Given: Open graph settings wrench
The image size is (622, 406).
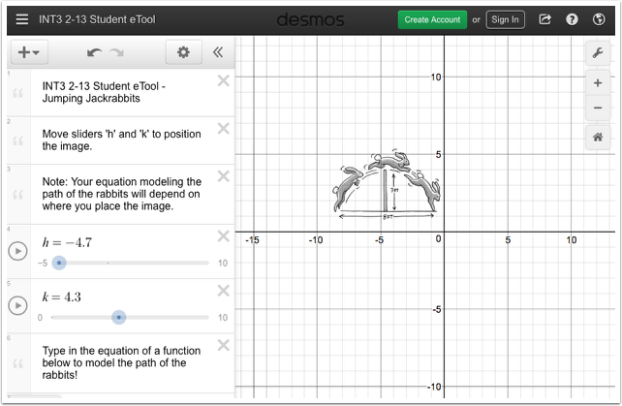Looking at the screenshot, I should click(598, 52).
